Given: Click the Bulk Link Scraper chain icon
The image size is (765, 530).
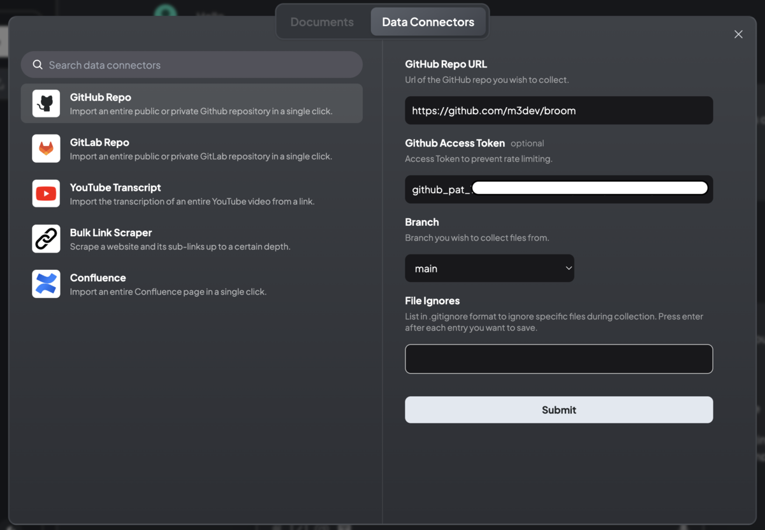Looking at the screenshot, I should (x=46, y=239).
